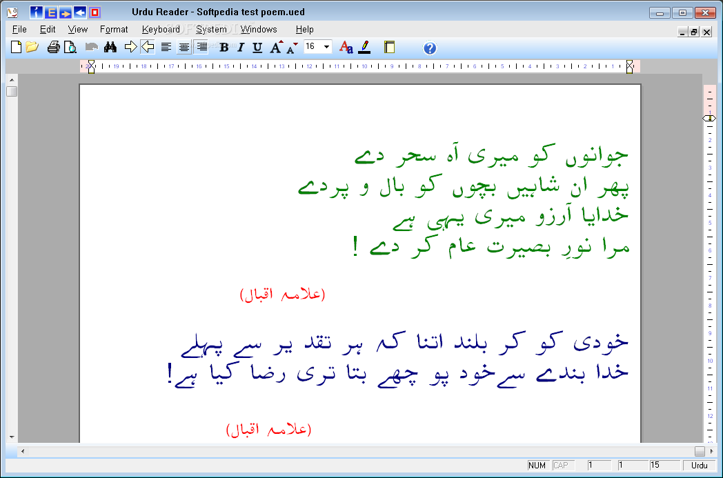Open print preview with the magnifier page icon

(x=70, y=47)
